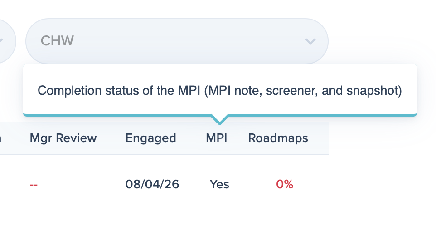This screenshot has width=436, height=236.
Task: Sort by Mgr Review column
Action: coord(63,138)
